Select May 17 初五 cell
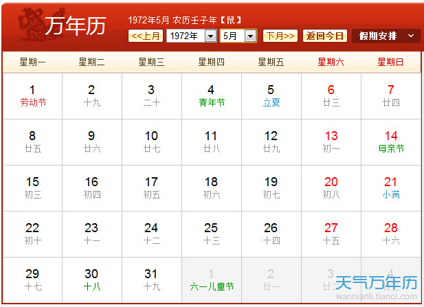 click(x=152, y=188)
